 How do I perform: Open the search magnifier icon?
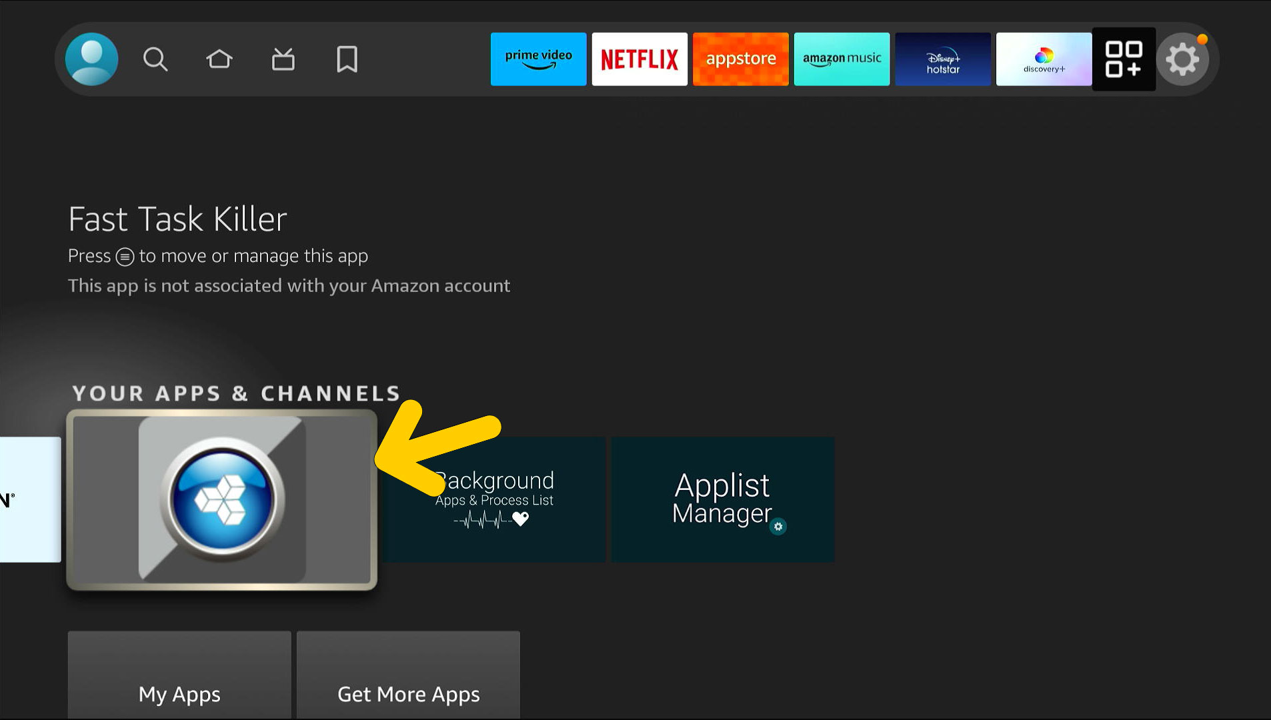point(155,59)
